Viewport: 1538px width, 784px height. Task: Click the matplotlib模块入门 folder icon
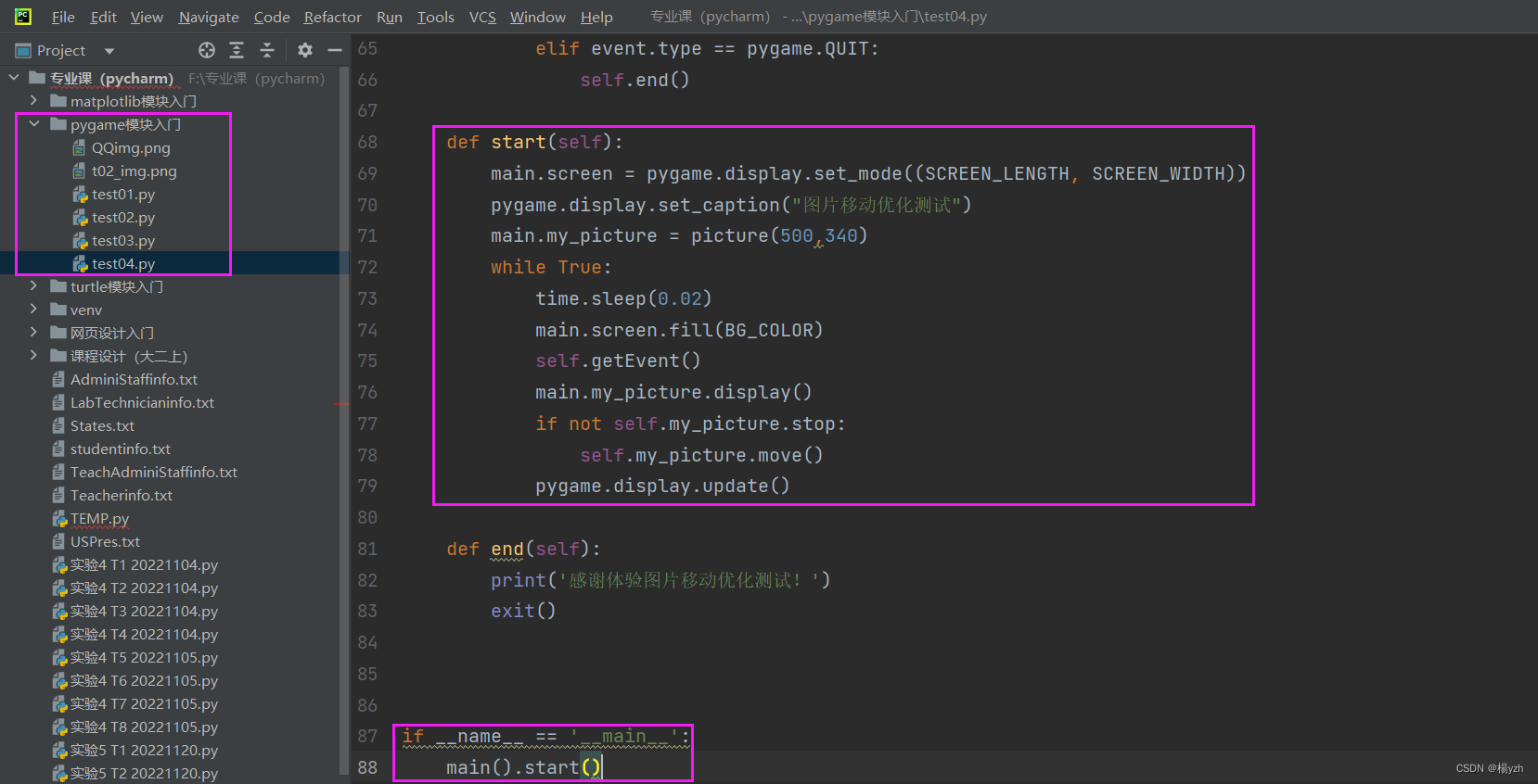click(x=58, y=100)
